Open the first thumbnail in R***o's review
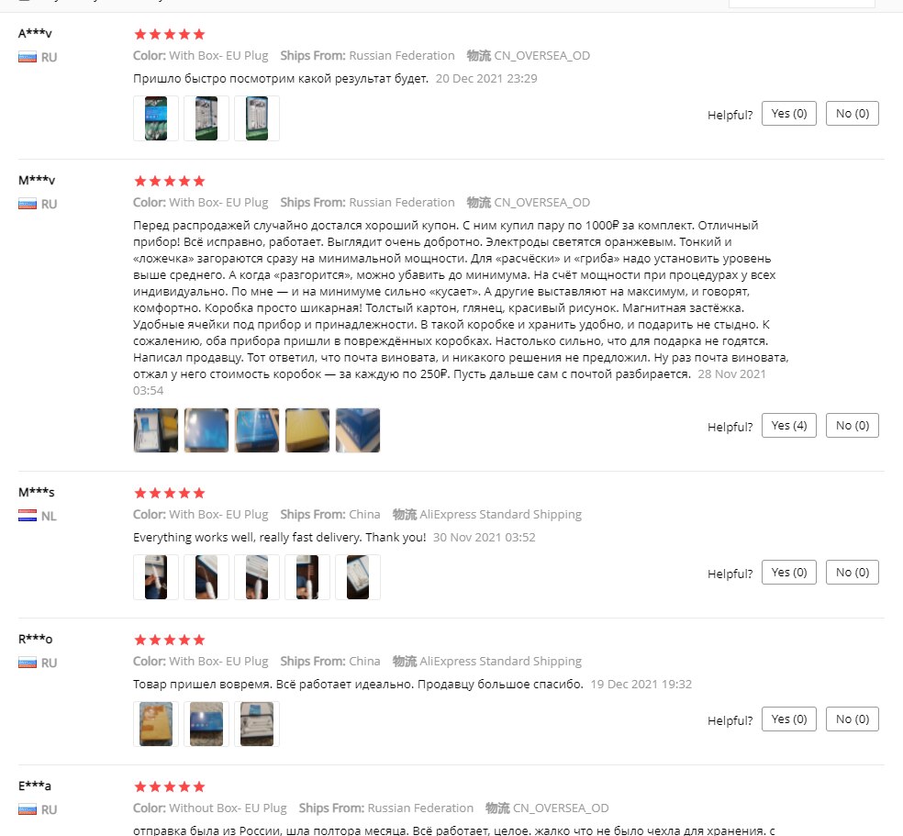Viewport: 903px width, 836px height. pyautogui.click(x=156, y=724)
